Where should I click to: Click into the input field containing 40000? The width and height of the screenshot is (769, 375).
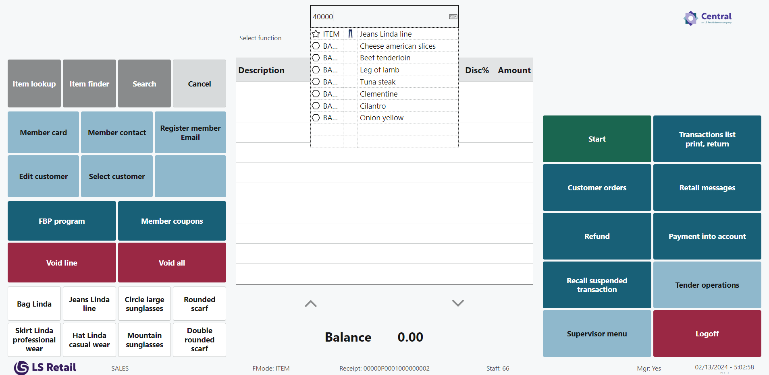click(x=379, y=17)
